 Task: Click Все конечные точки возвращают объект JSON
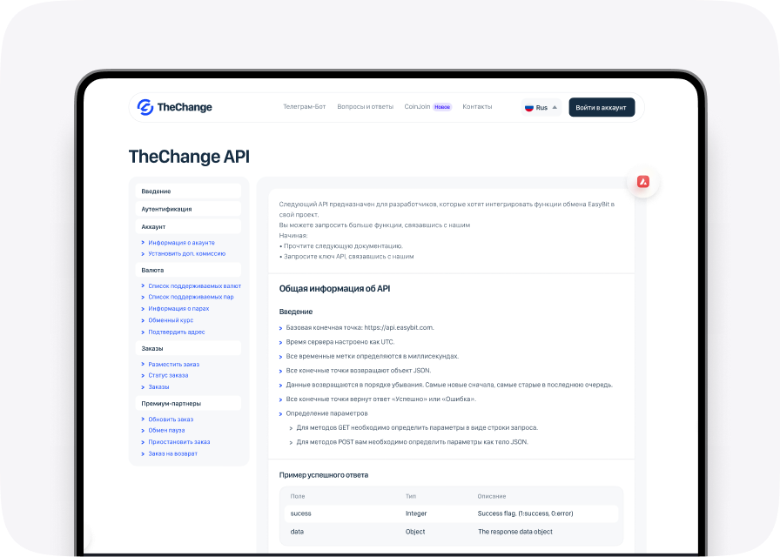click(358, 371)
